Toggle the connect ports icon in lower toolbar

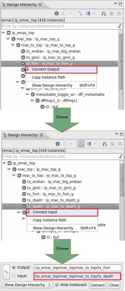tap(81, 144)
